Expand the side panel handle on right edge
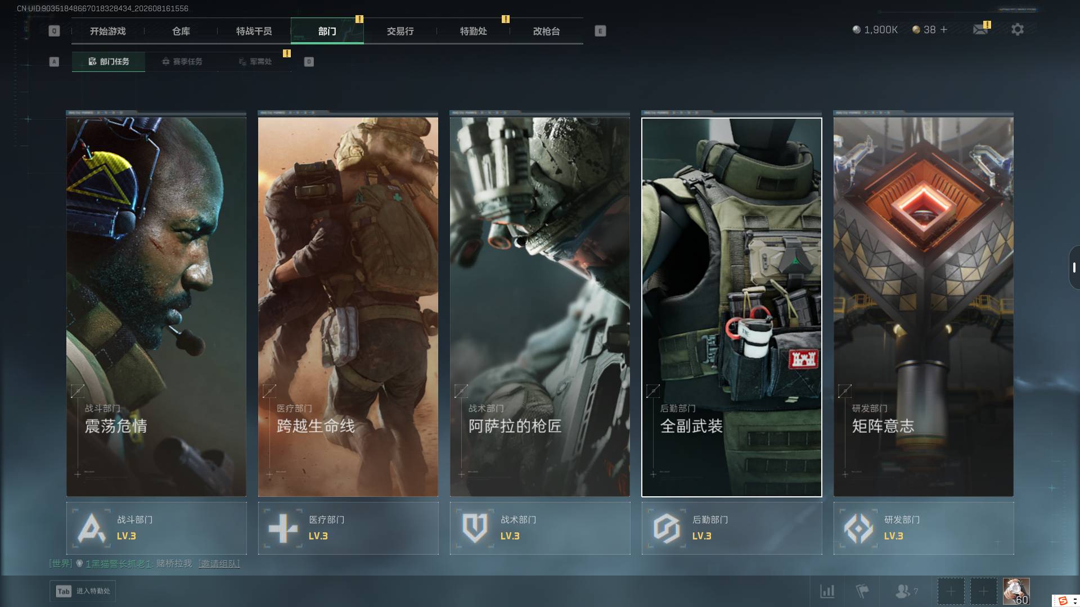The width and height of the screenshot is (1080, 607). coord(1074,268)
